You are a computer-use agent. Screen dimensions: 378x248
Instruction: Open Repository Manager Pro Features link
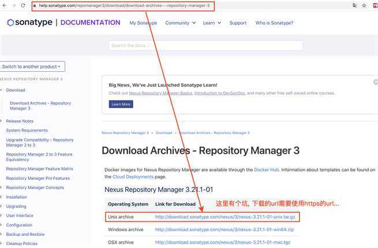click(x=38, y=178)
